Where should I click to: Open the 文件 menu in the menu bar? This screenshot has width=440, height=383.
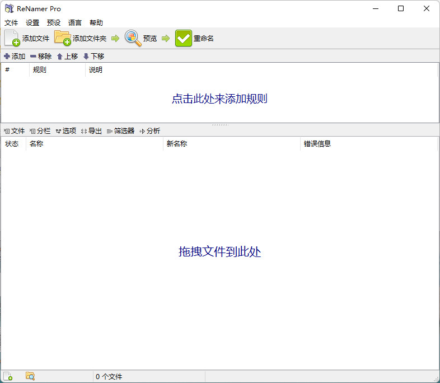(11, 23)
